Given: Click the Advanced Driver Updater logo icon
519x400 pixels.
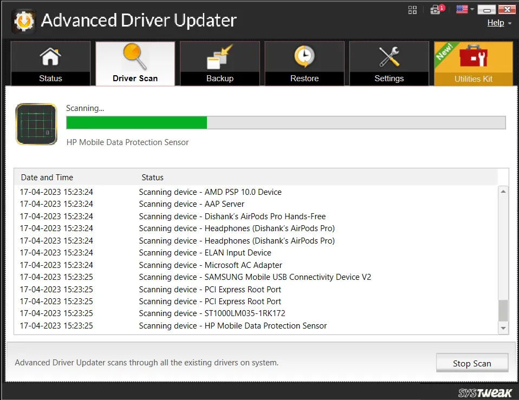Looking at the screenshot, I should 23,21.
